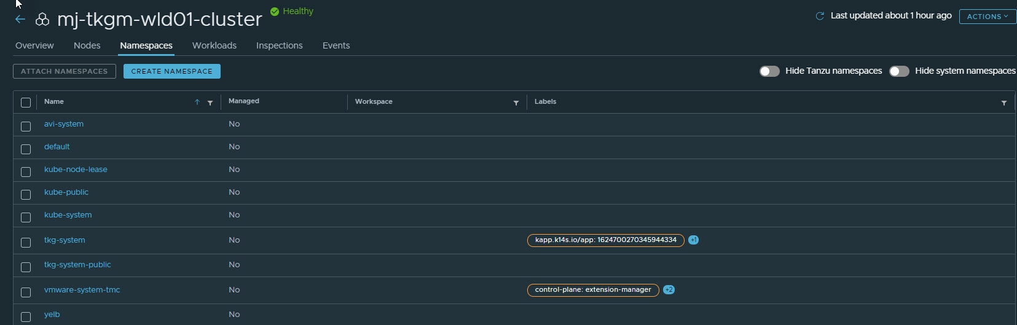Image resolution: width=1017 pixels, height=325 pixels.
Task: Click the Labels column filter icon
Action: pyautogui.click(x=1004, y=103)
